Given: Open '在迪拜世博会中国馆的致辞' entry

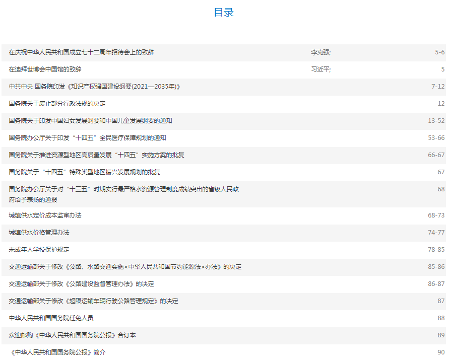Looking at the screenshot, I should pos(45,69).
